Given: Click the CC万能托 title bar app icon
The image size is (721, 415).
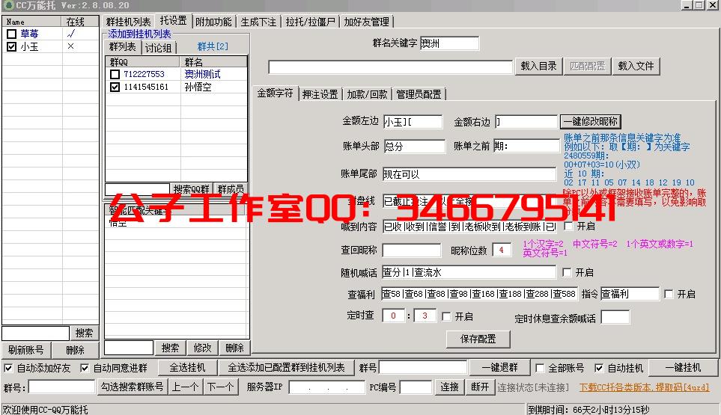Looking at the screenshot, I should pos(8,5).
